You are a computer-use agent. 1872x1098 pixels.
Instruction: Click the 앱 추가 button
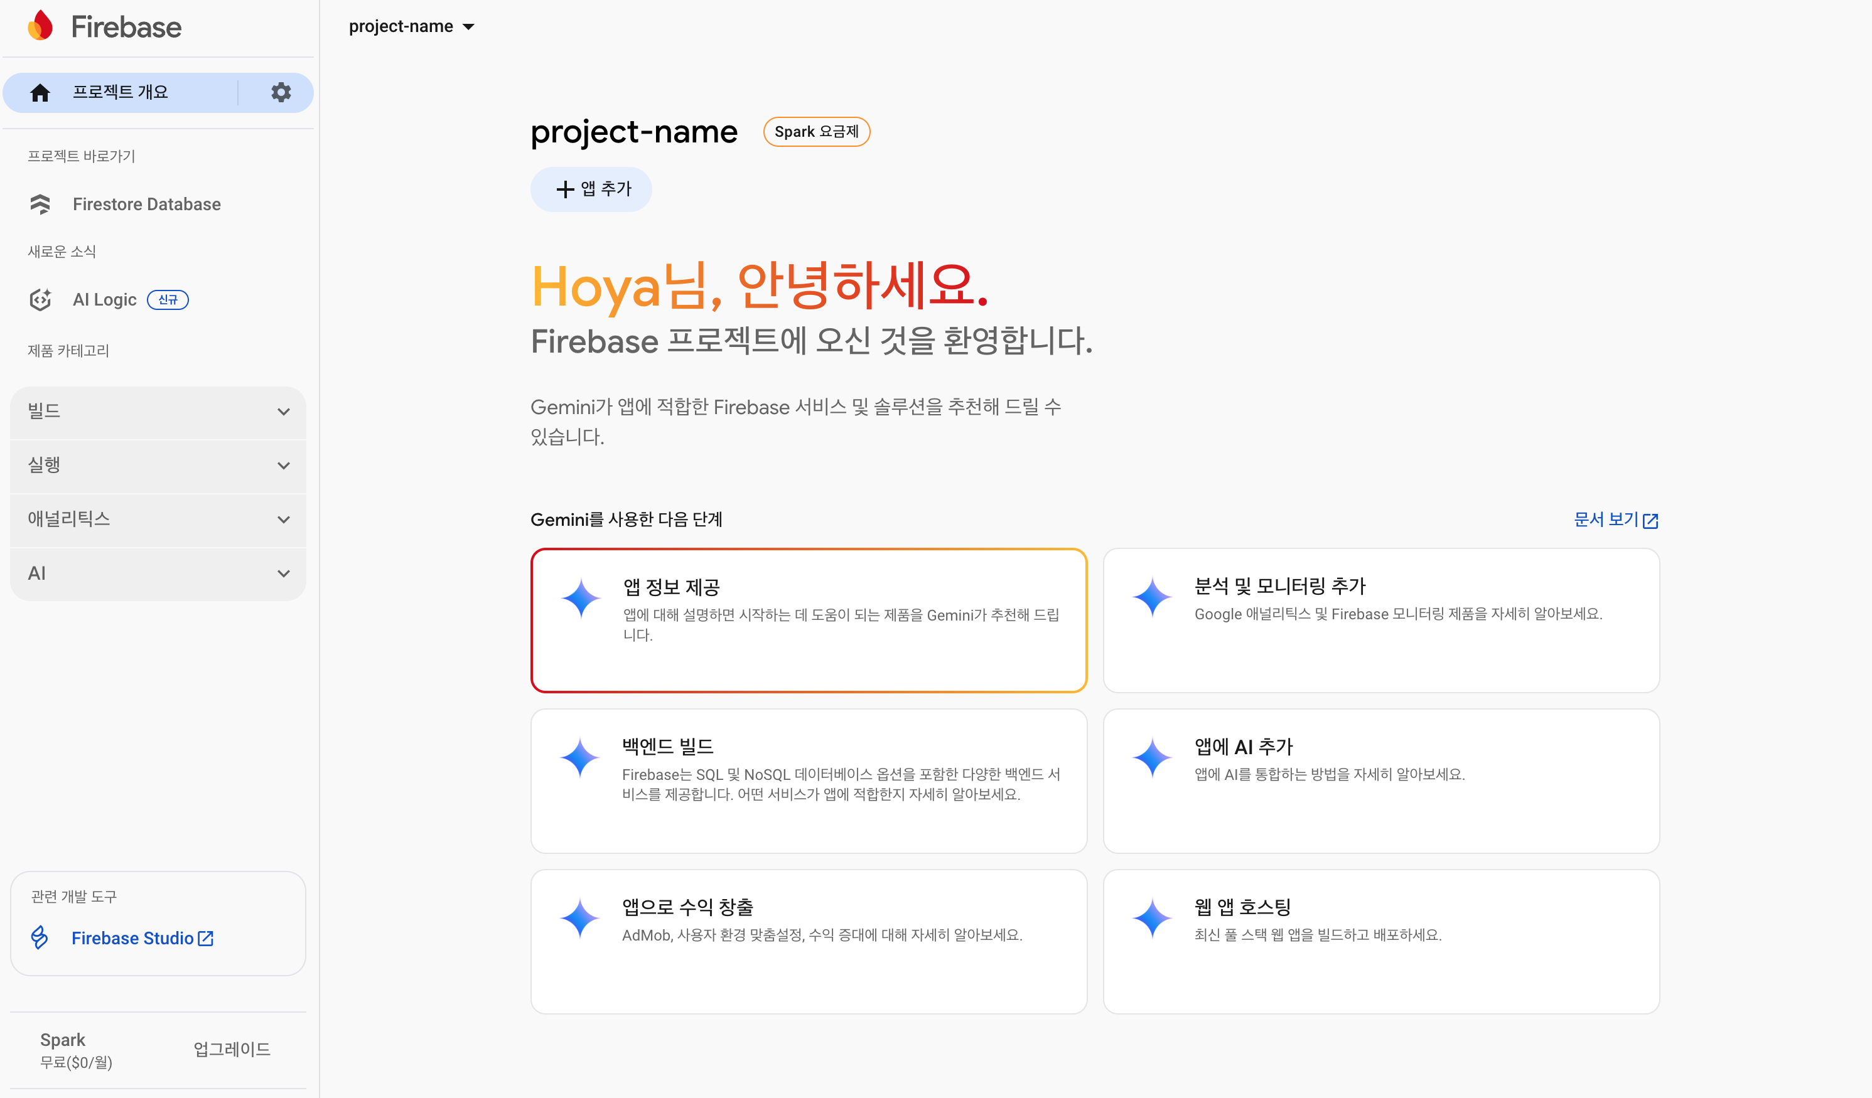coord(591,189)
